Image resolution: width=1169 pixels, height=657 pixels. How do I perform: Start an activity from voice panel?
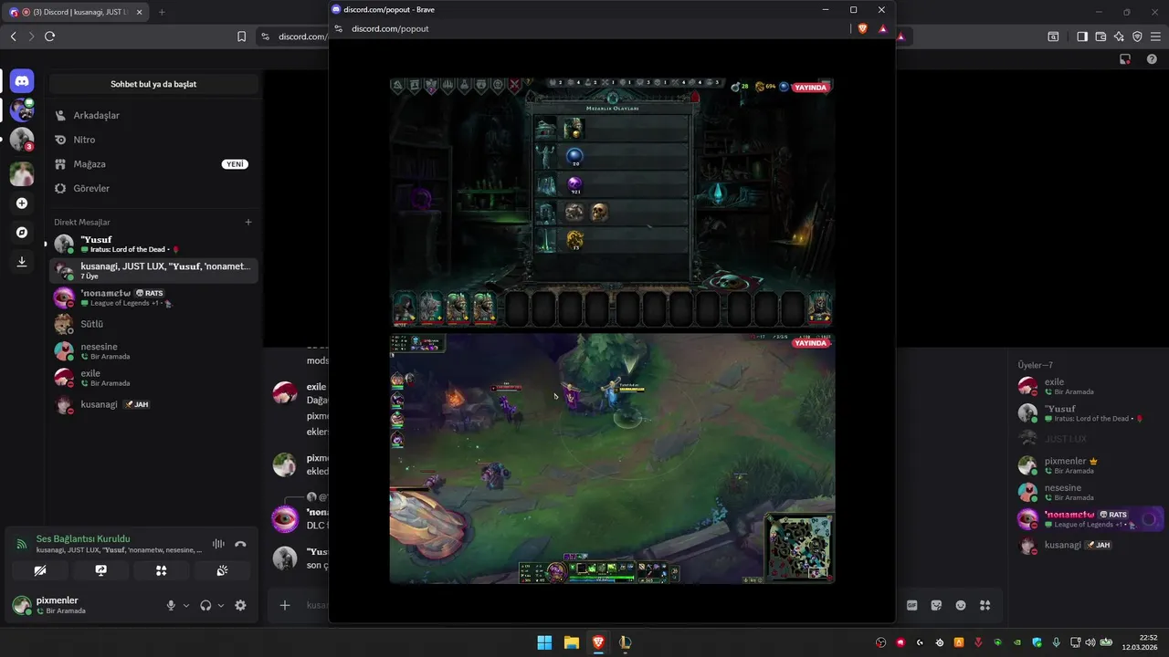pos(162,570)
